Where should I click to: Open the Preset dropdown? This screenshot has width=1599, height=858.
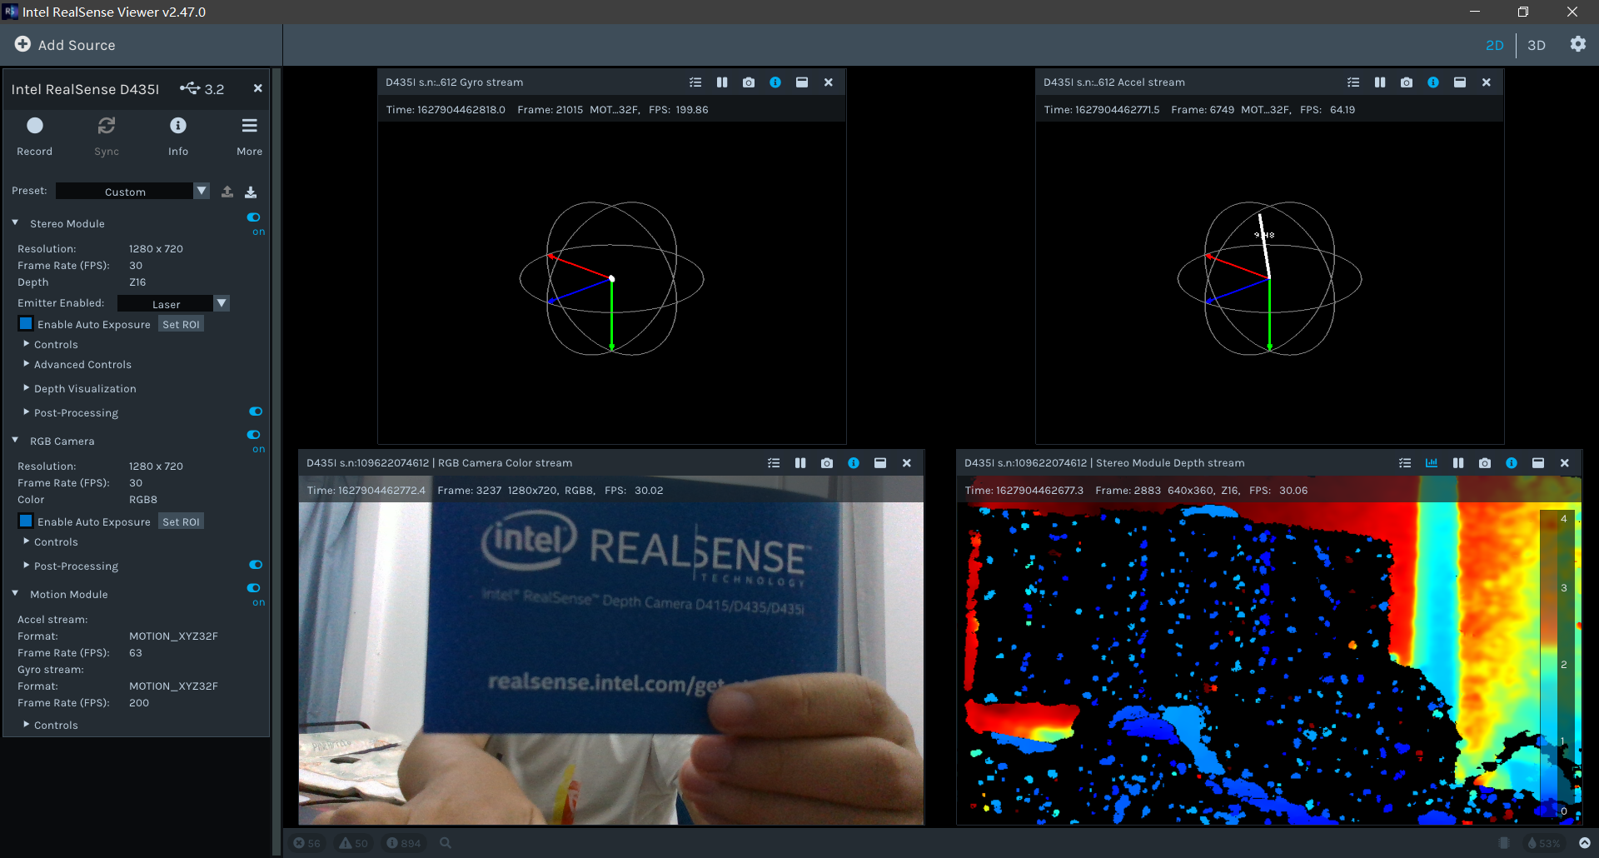202,191
